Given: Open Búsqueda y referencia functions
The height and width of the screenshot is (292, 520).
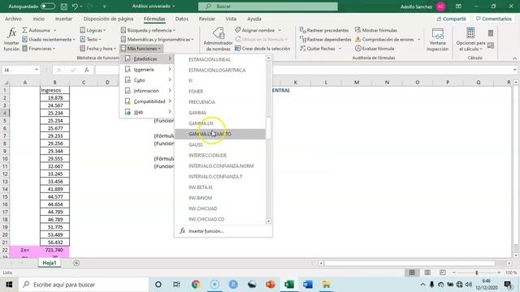Looking at the screenshot, I should 148,30.
